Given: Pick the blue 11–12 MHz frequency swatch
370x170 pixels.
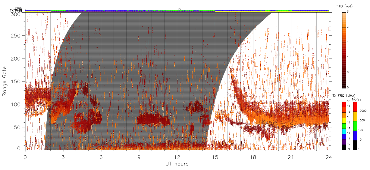Looking at the screenshot, I should (x=344, y=136).
